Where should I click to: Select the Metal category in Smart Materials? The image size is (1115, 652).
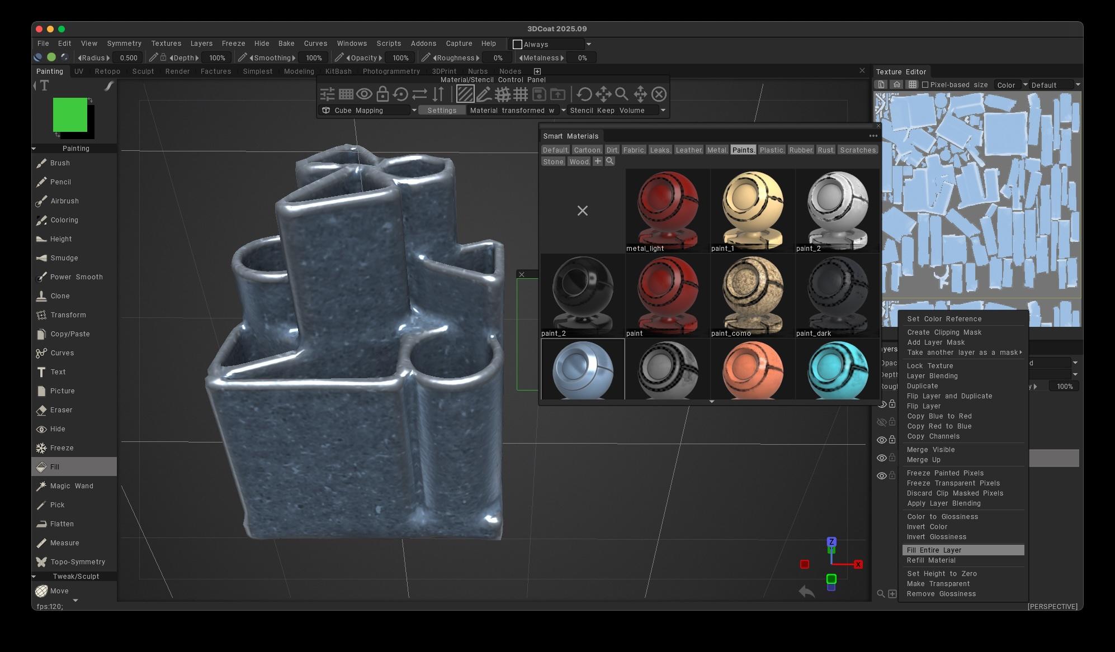click(717, 150)
